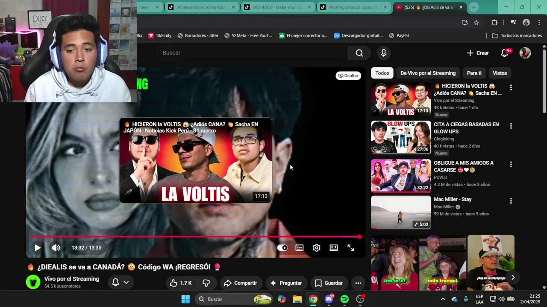Viewport: 547px width, 307px height.
Task: Open the OBLIGUE A MIS AMIGOS A CASARSE title
Action: click(464, 166)
